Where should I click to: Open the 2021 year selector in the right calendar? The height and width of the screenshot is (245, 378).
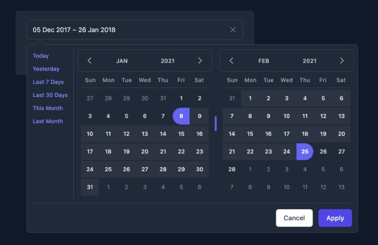coord(309,61)
